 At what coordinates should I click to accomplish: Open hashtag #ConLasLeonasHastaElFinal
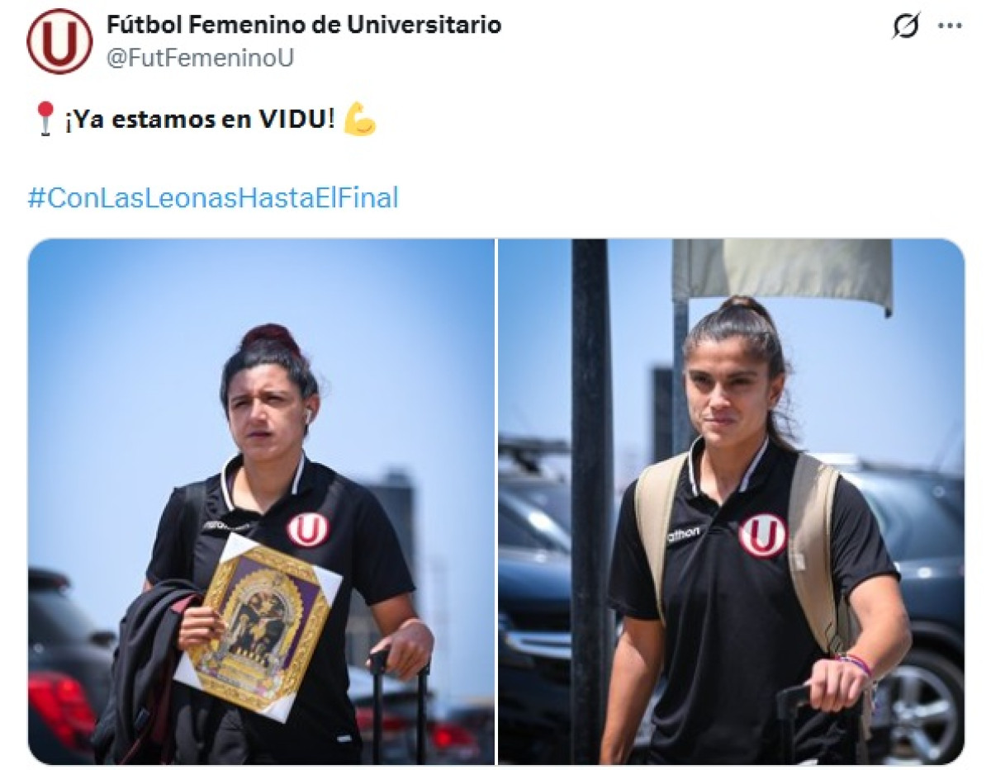[213, 198]
